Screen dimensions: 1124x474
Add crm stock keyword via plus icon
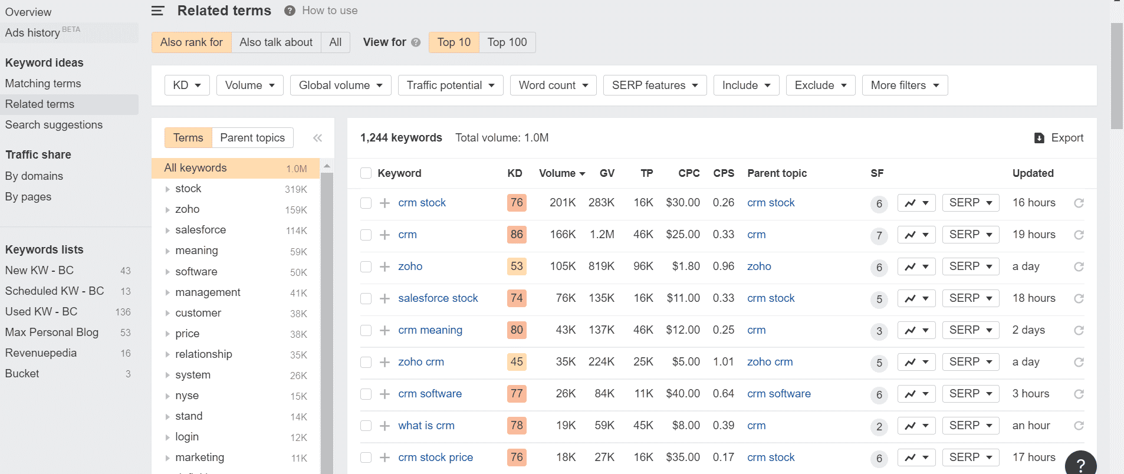[x=385, y=203]
